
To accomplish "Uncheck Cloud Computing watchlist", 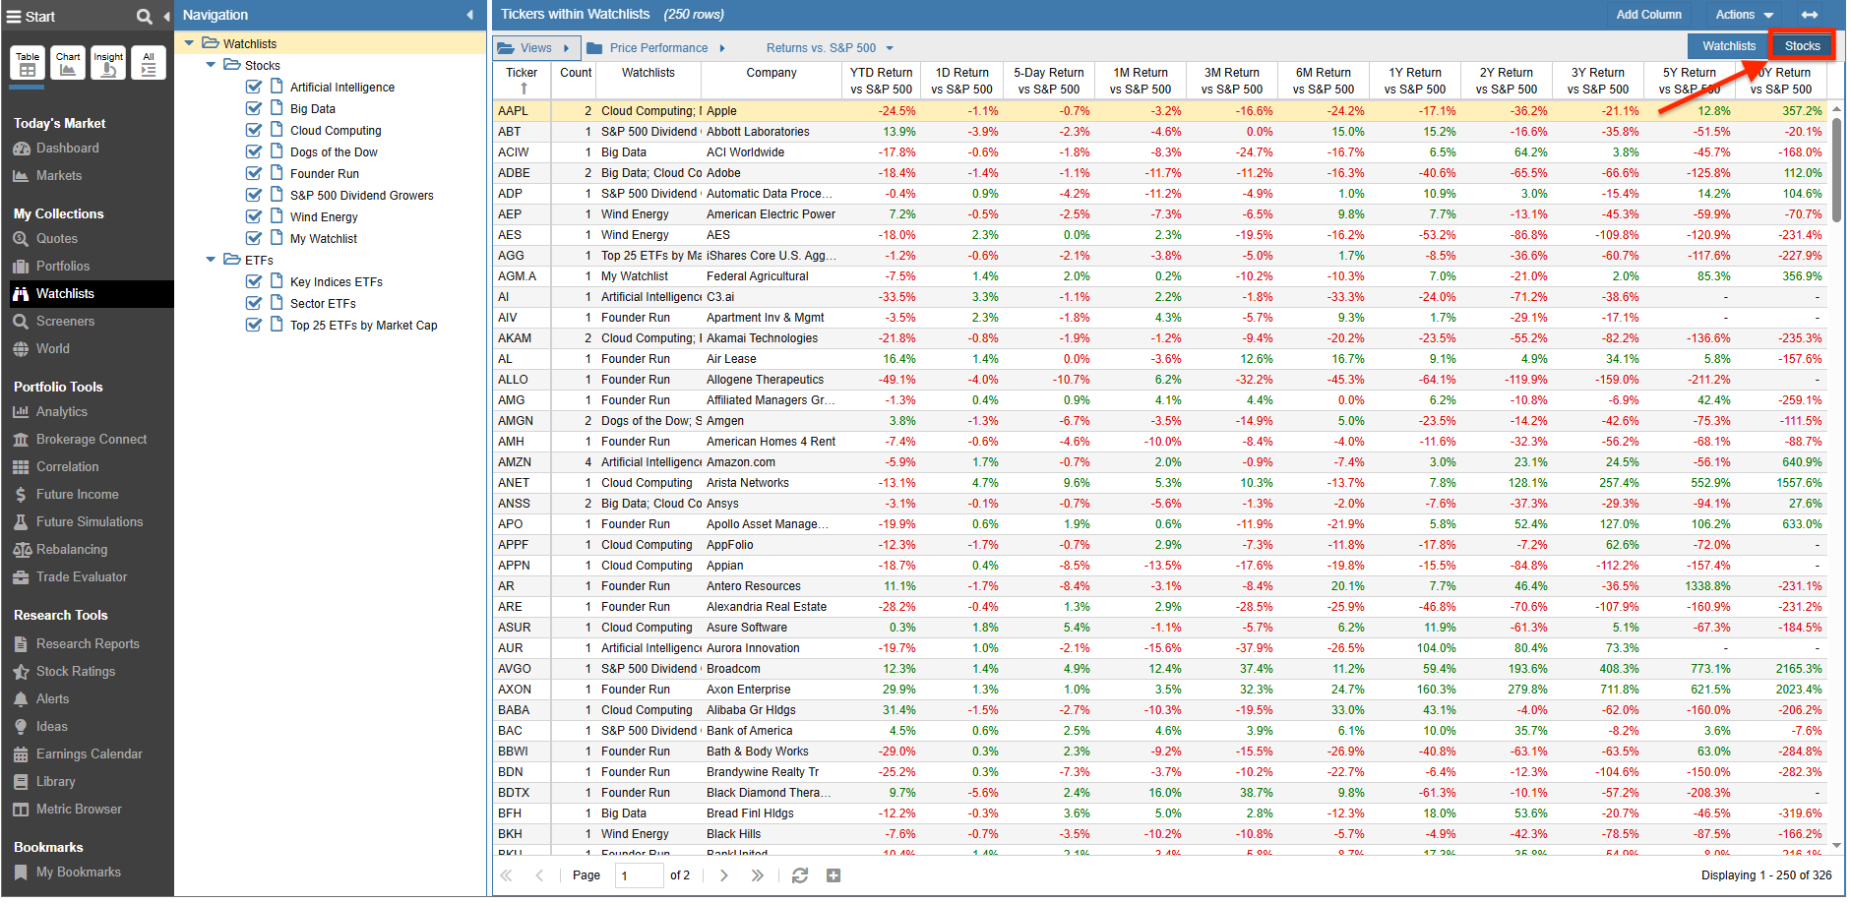I will tap(254, 130).
